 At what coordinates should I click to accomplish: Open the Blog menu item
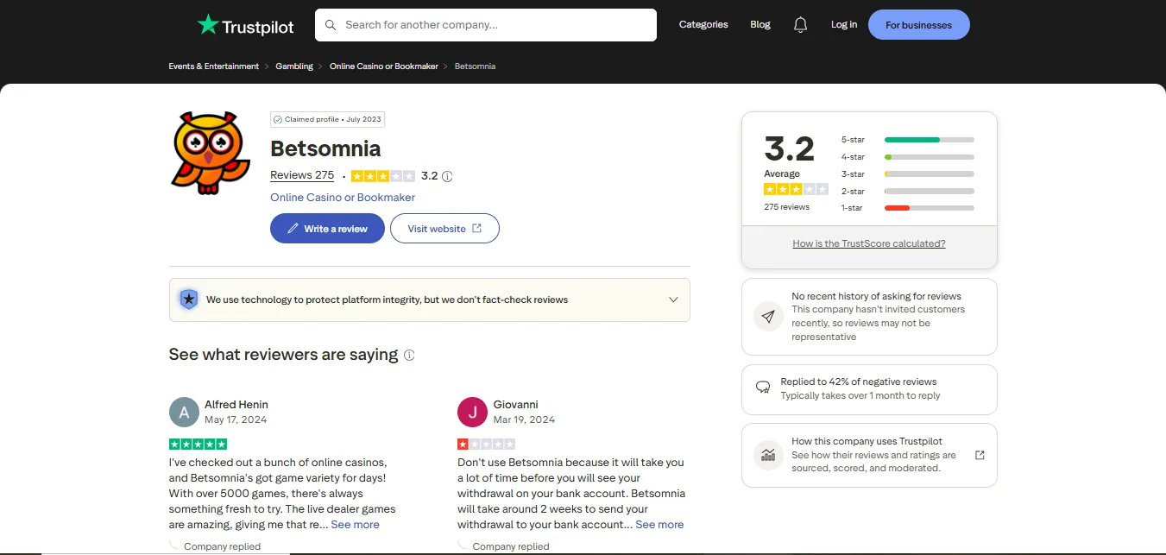point(760,24)
